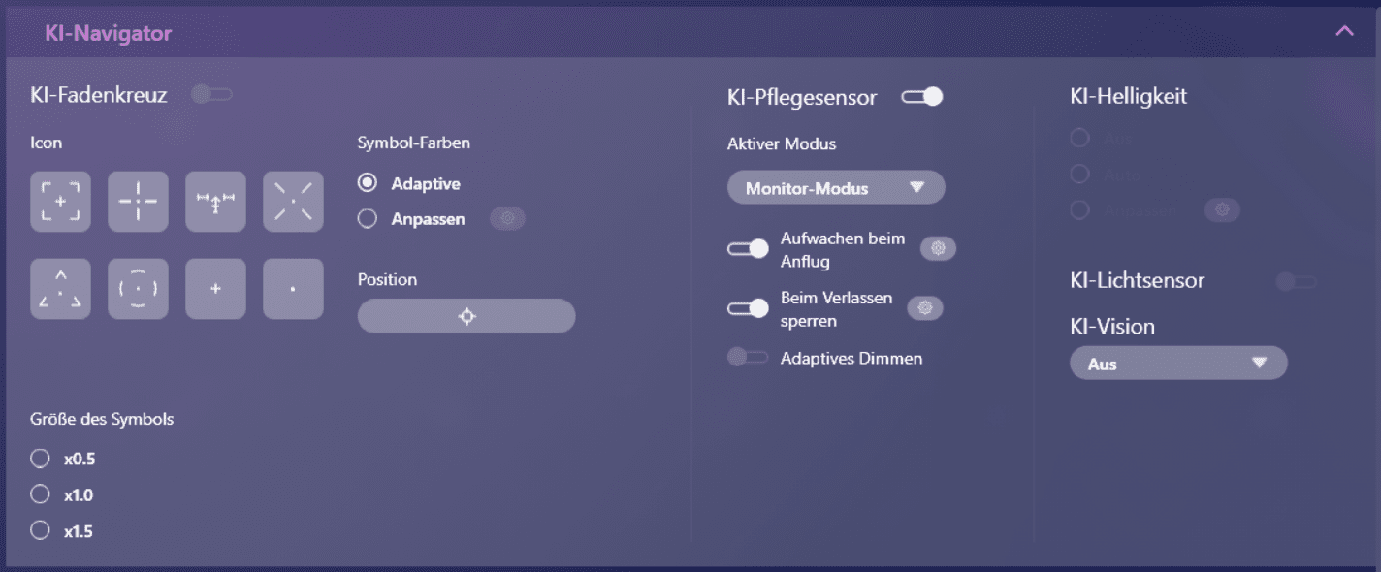Enable the KI-Fadenkreuz toggle
The height and width of the screenshot is (572, 1381).
point(211,94)
